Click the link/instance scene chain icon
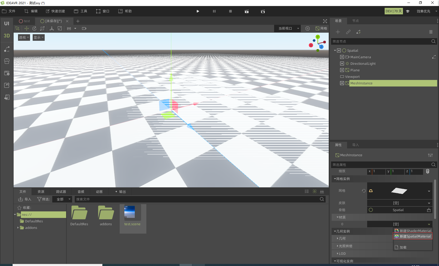 click(348, 32)
